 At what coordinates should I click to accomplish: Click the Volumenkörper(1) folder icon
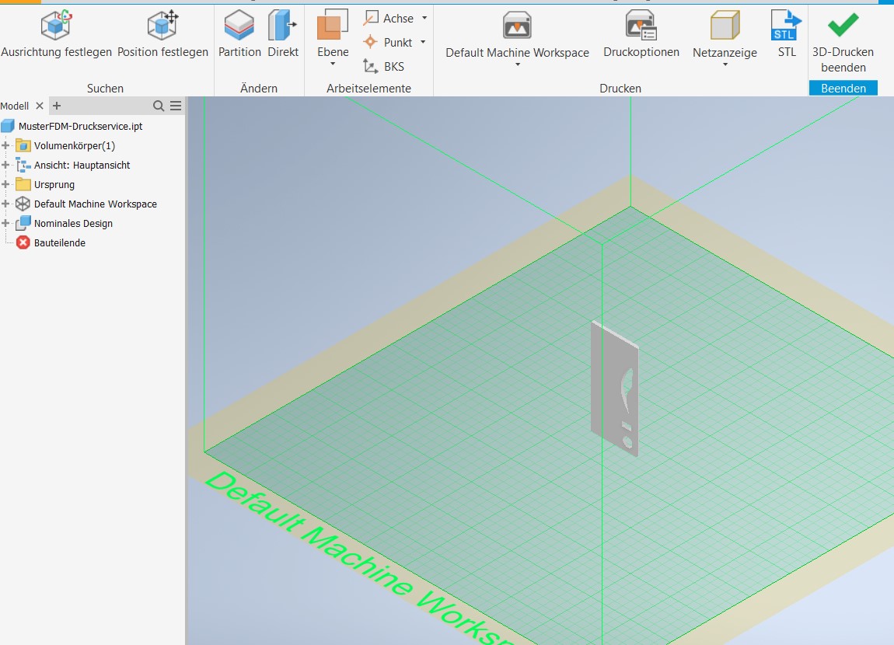coord(23,145)
